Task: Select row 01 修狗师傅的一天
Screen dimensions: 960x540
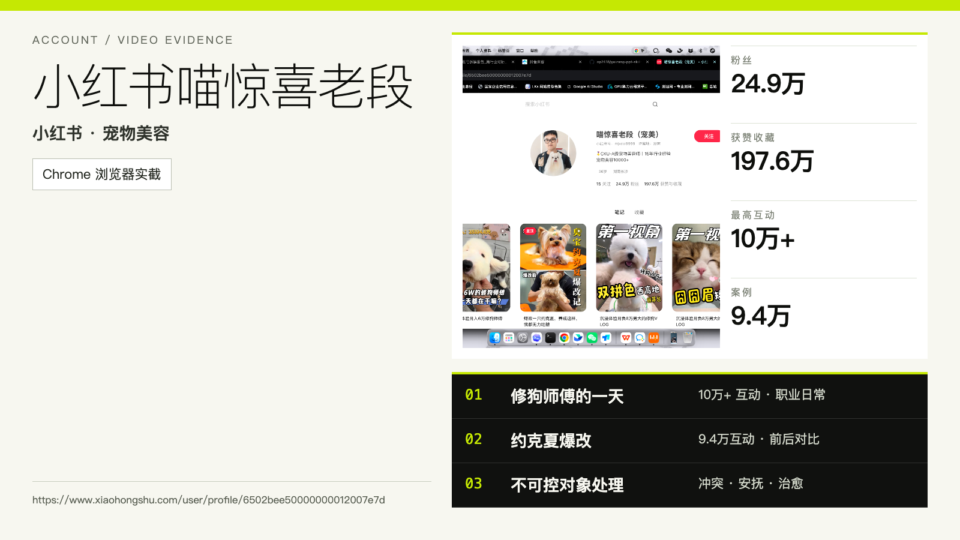Action: click(x=689, y=396)
